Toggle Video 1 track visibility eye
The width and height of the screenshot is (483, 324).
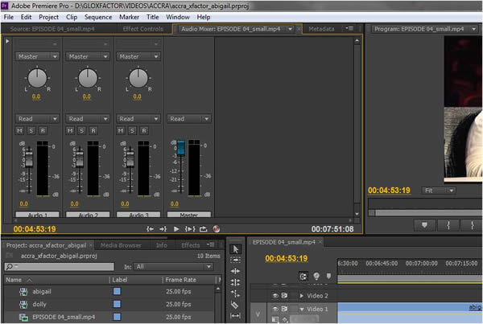point(275,309)
